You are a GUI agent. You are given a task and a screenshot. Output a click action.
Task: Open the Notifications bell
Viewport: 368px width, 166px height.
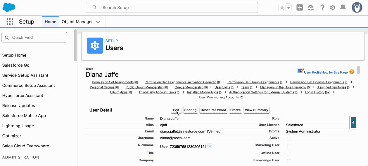343,8
